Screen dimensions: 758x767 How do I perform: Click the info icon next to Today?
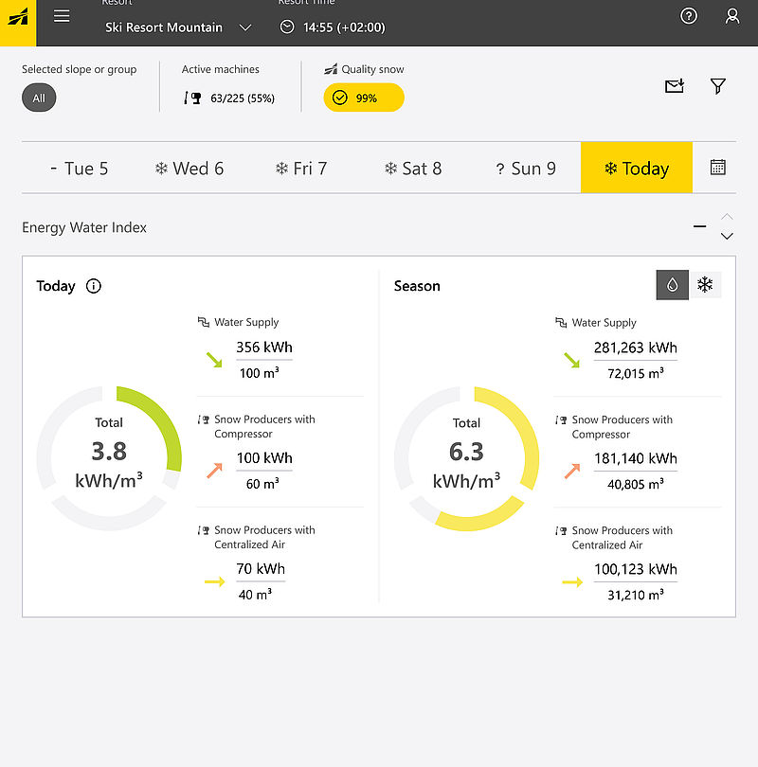click(x=94, y=286)
